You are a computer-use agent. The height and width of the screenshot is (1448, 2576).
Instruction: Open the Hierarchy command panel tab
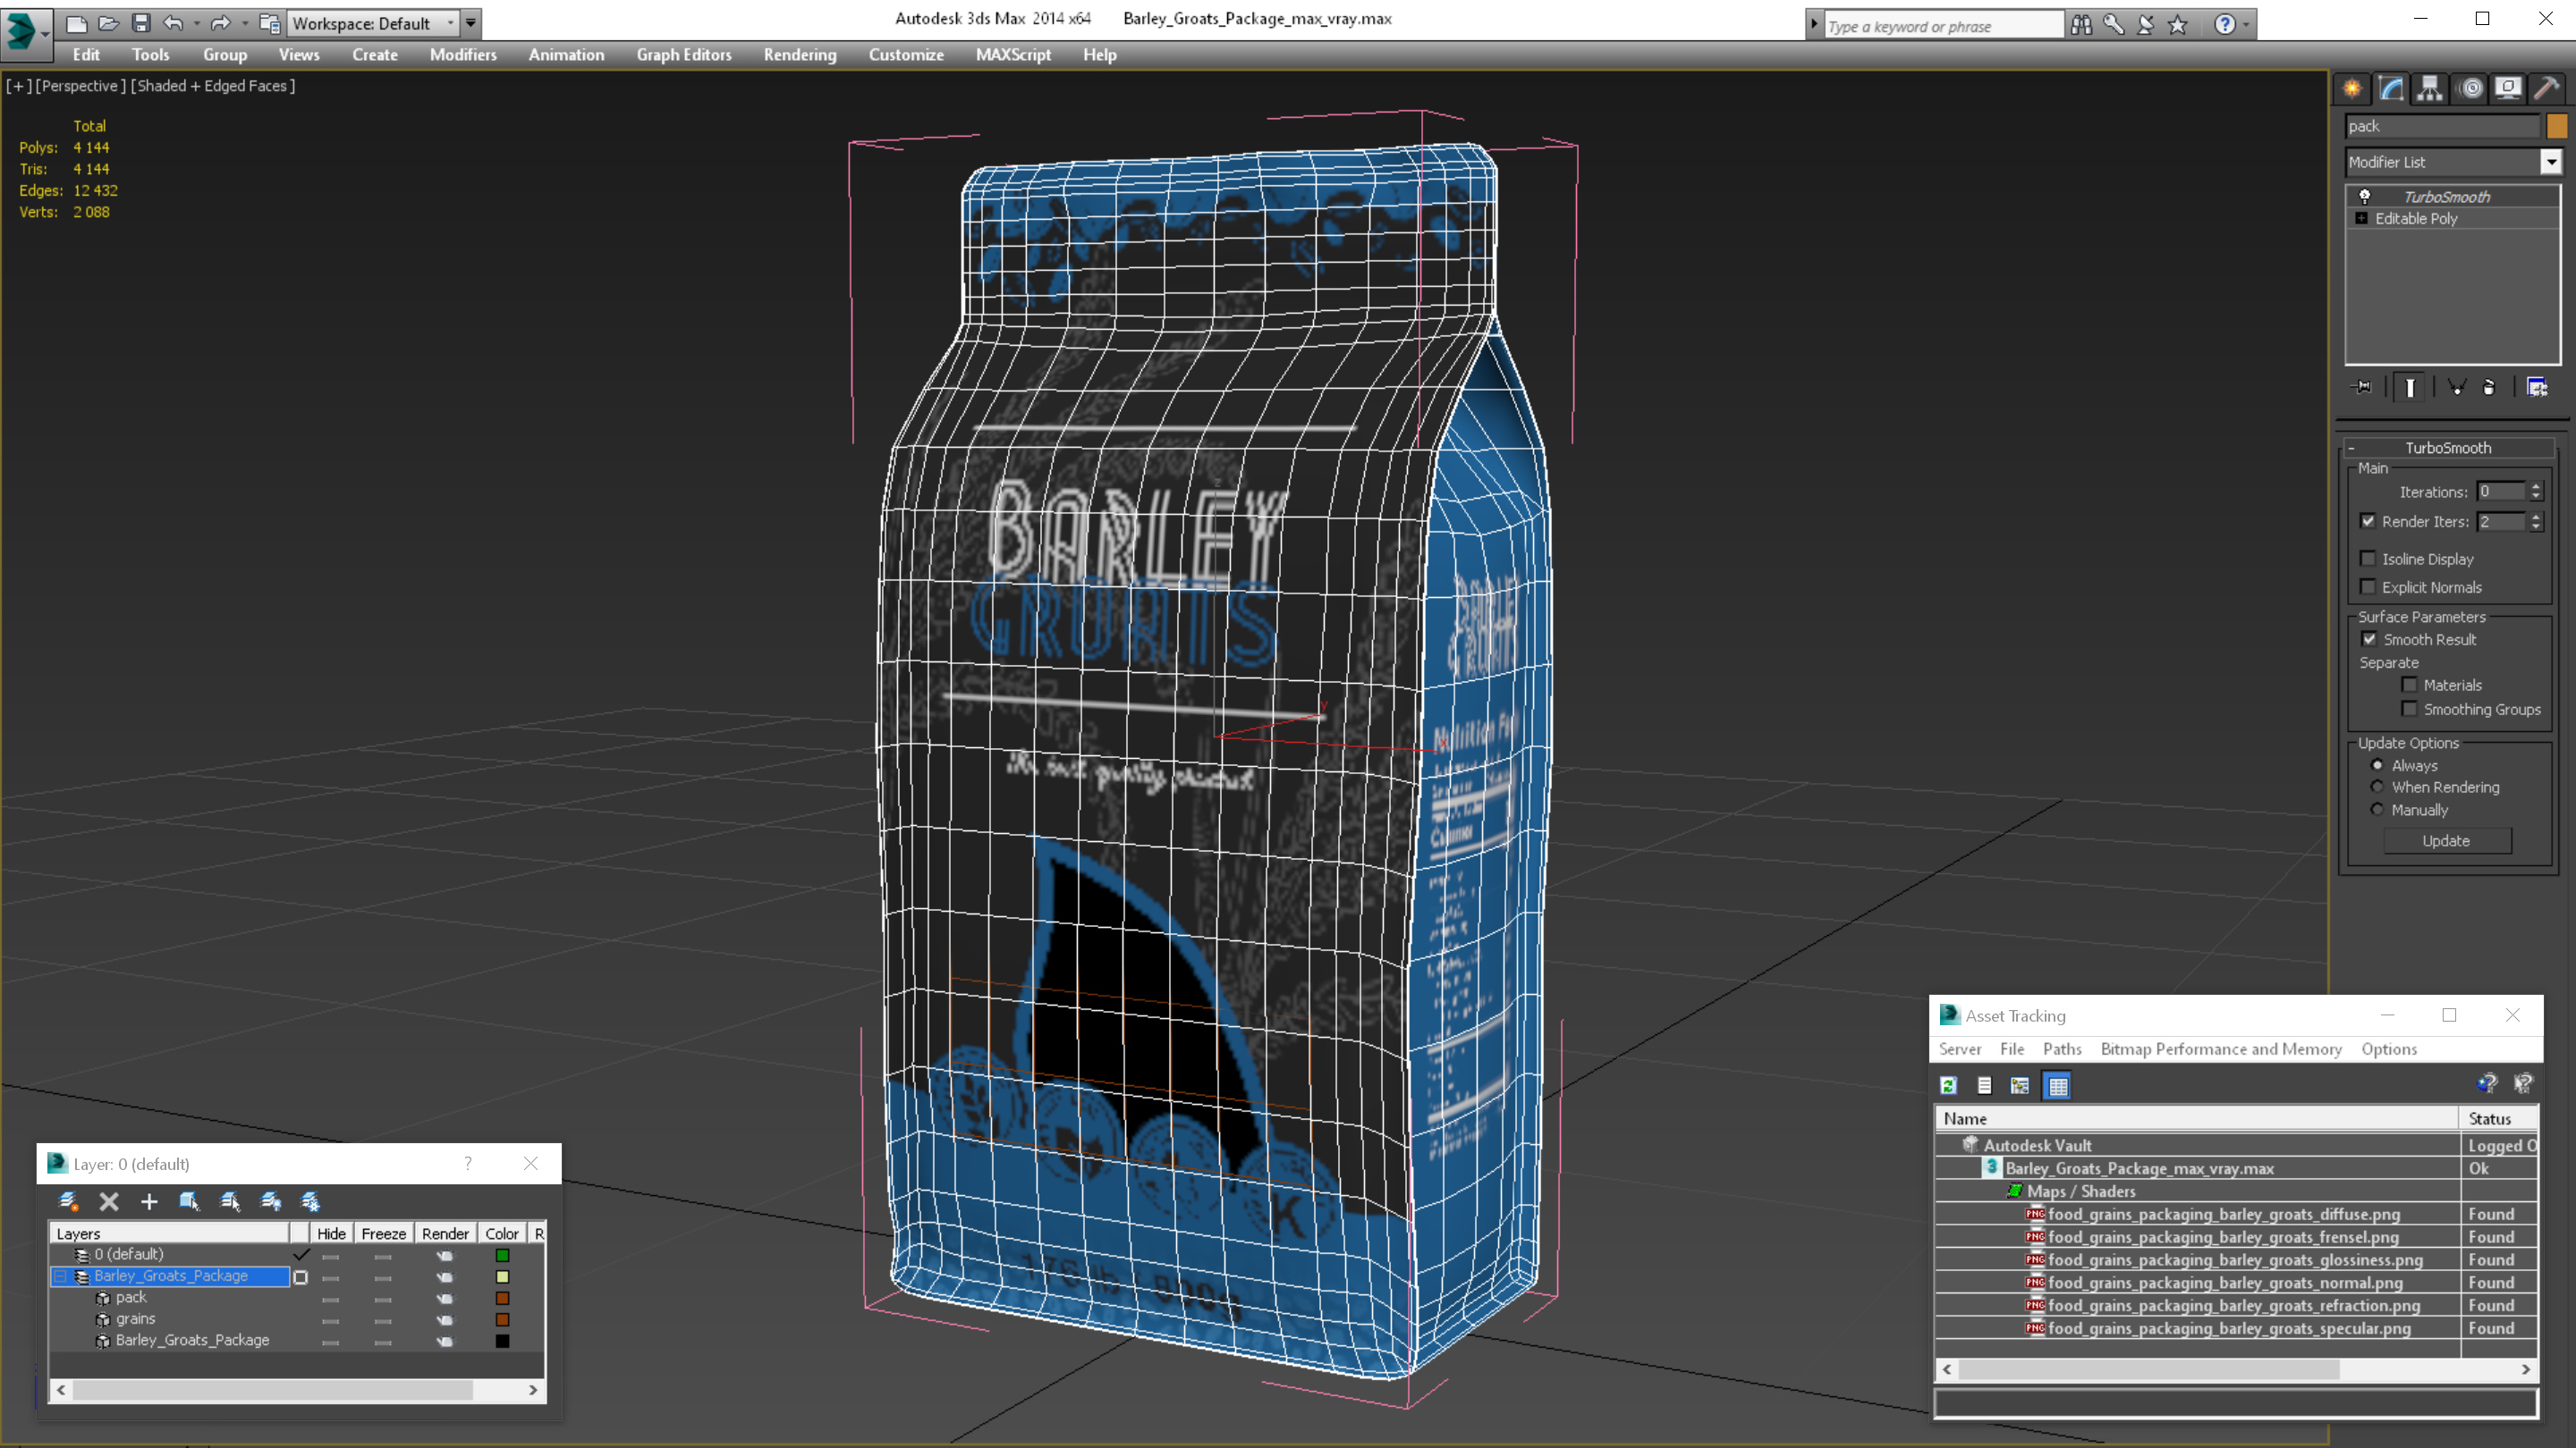click(x=2430, y=89)
